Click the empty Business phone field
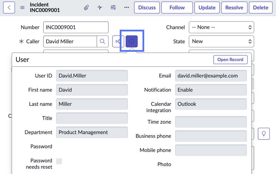 pos(211,136)
